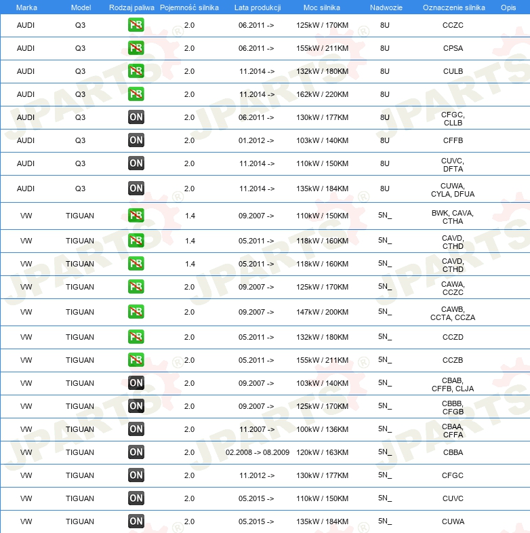Viewport: 530px width, 533px height.
Task: Click the AUDI cell in the CULB row
Action: [26, 71]
